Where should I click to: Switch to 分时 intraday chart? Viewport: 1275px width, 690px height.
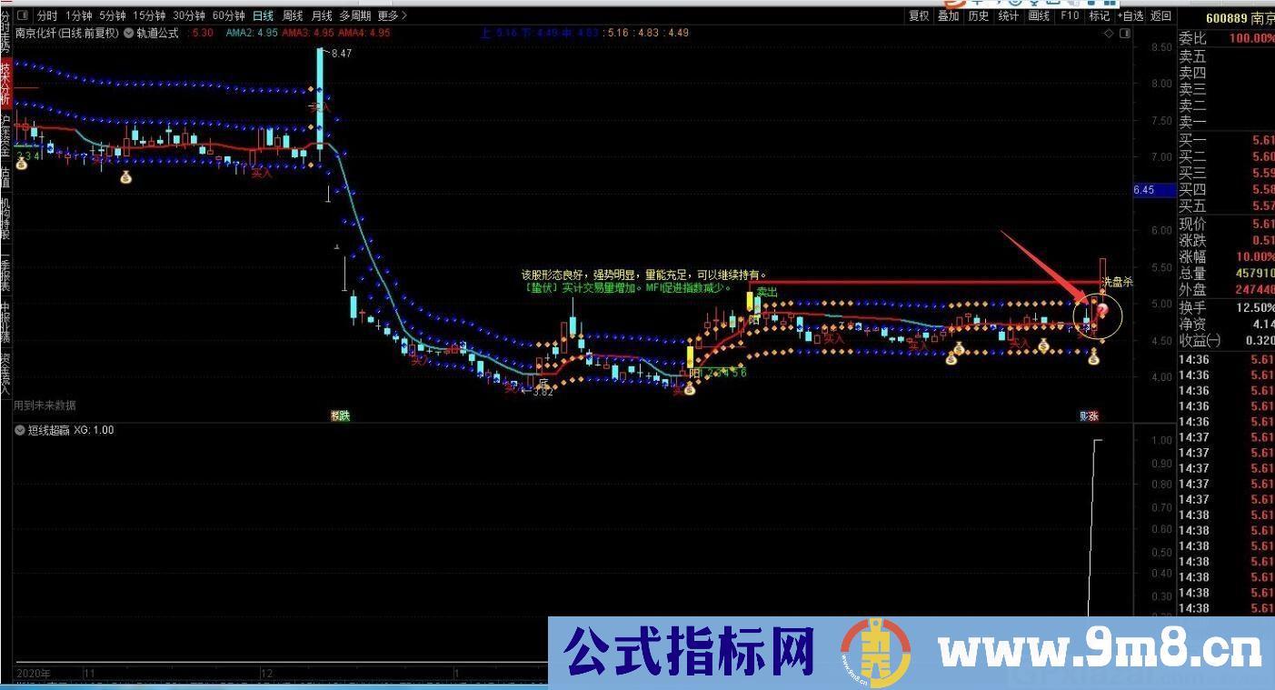(x=47, y=15)
